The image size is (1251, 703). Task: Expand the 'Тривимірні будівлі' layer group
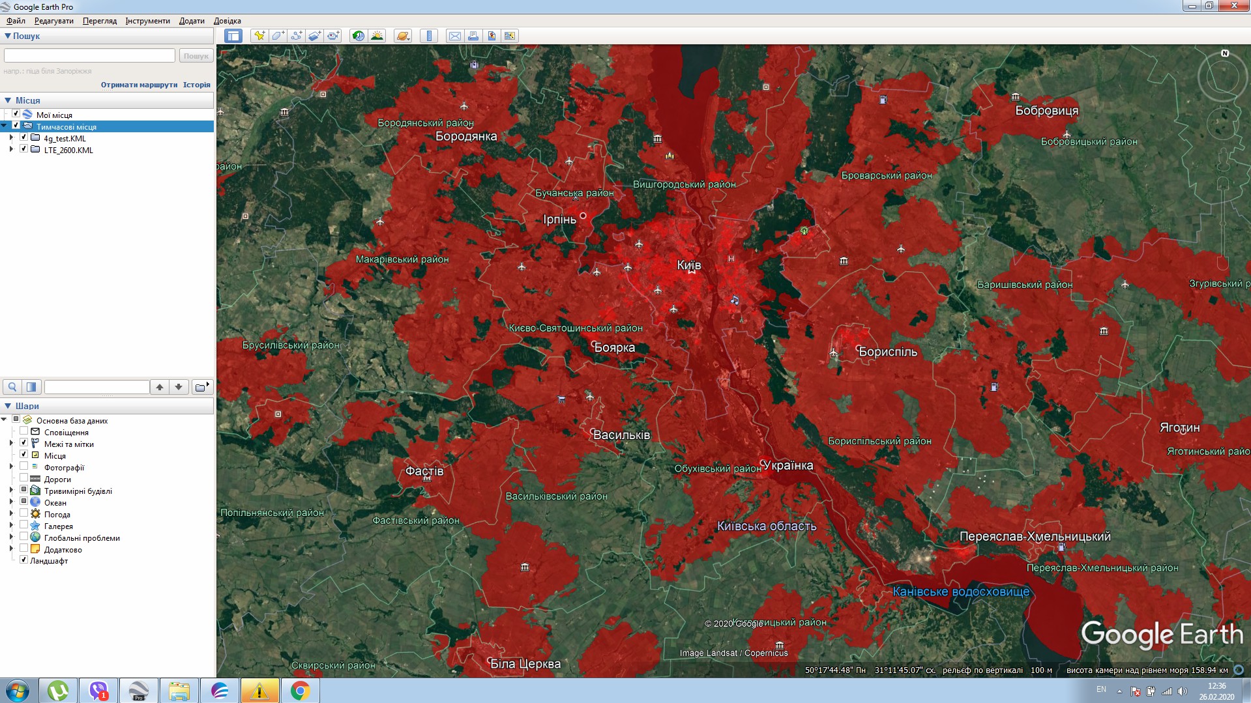[x=12, y=491]
